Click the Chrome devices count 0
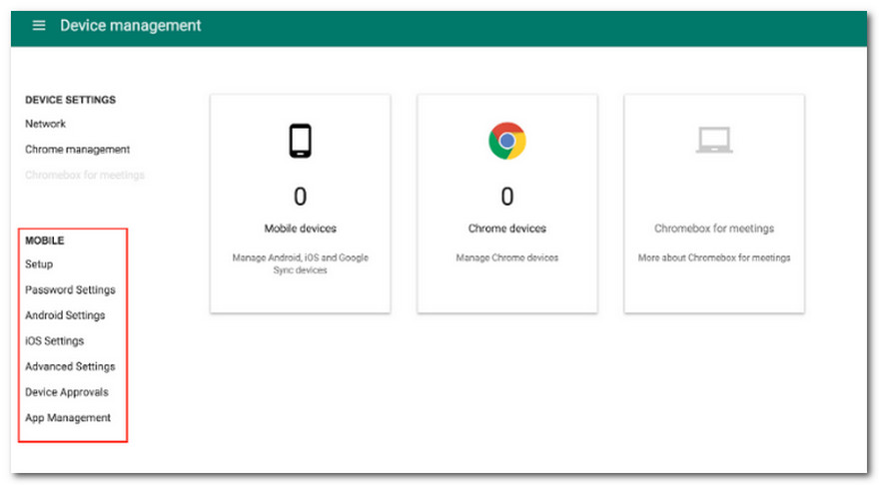This screenshot has width=879, height=485. tap(506, 197)
